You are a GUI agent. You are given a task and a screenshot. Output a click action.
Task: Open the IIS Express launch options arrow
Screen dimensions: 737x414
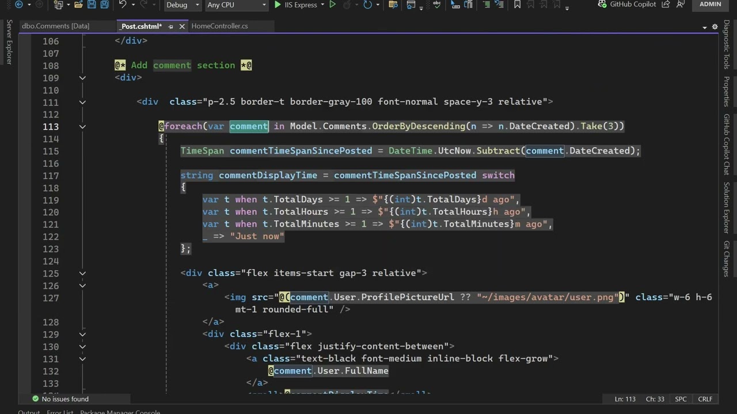click(322, 5)
